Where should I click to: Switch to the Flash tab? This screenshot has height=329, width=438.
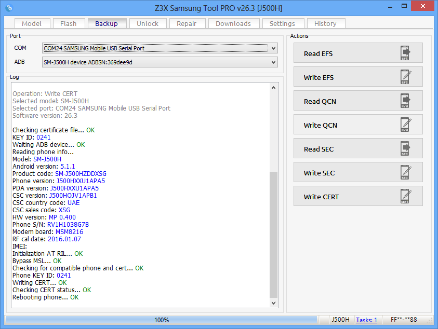(68, 23)
